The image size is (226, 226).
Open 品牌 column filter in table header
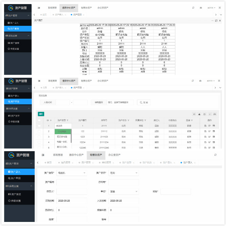coord(192,120)
